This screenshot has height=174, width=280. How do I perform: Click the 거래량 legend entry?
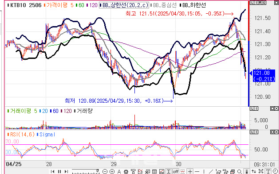(83, 111)
